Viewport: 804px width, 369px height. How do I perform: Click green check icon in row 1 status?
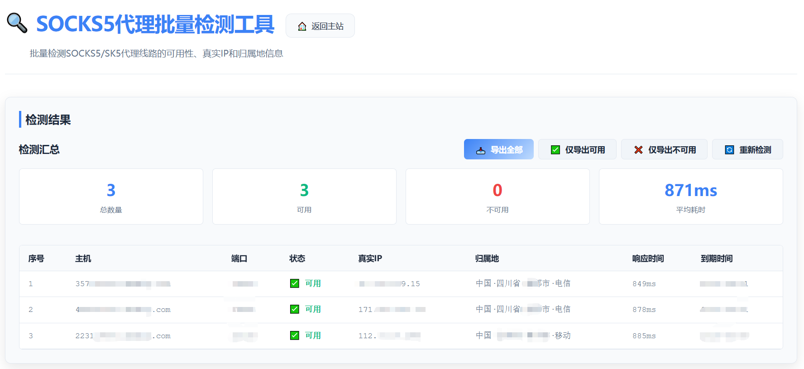click(x=295, y=283)
